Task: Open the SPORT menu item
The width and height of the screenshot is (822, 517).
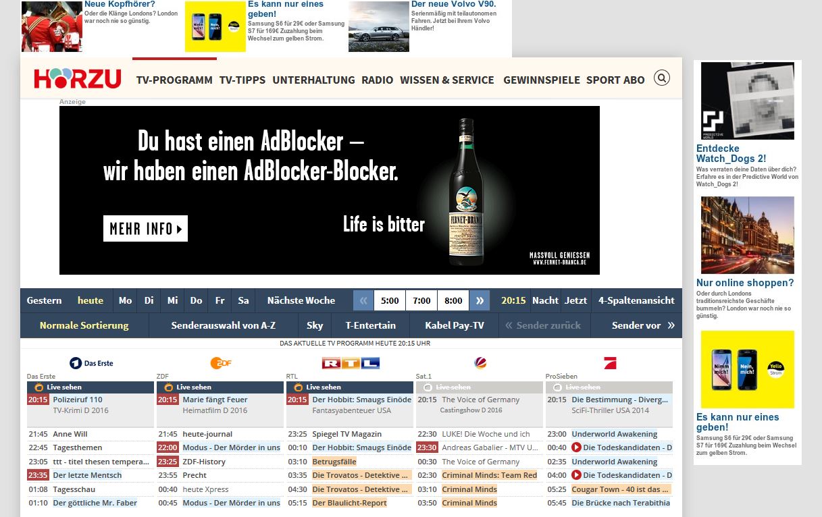Action: (x=602, y=80)
